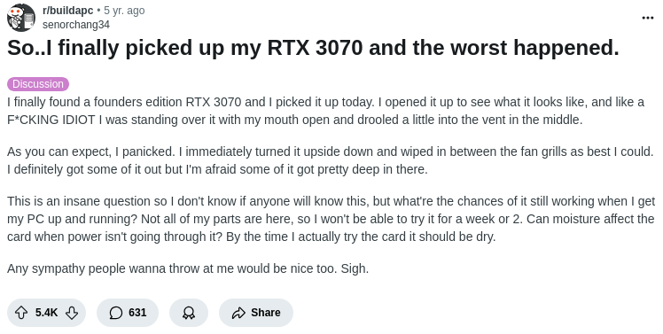
Task: View senorchang34's profile
Action: 76,25
